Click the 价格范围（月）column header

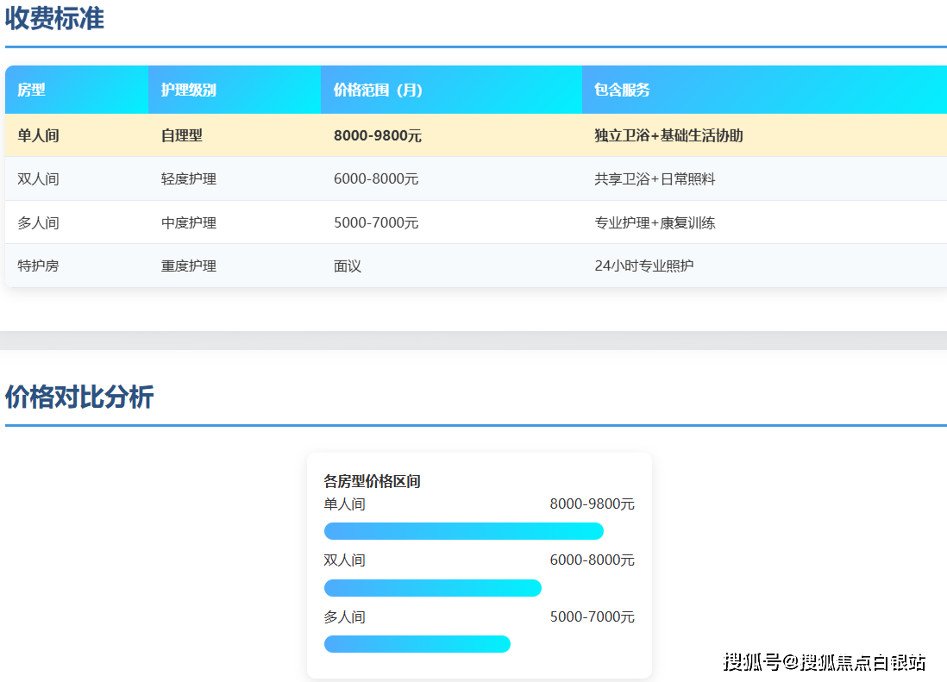[378, 90]
